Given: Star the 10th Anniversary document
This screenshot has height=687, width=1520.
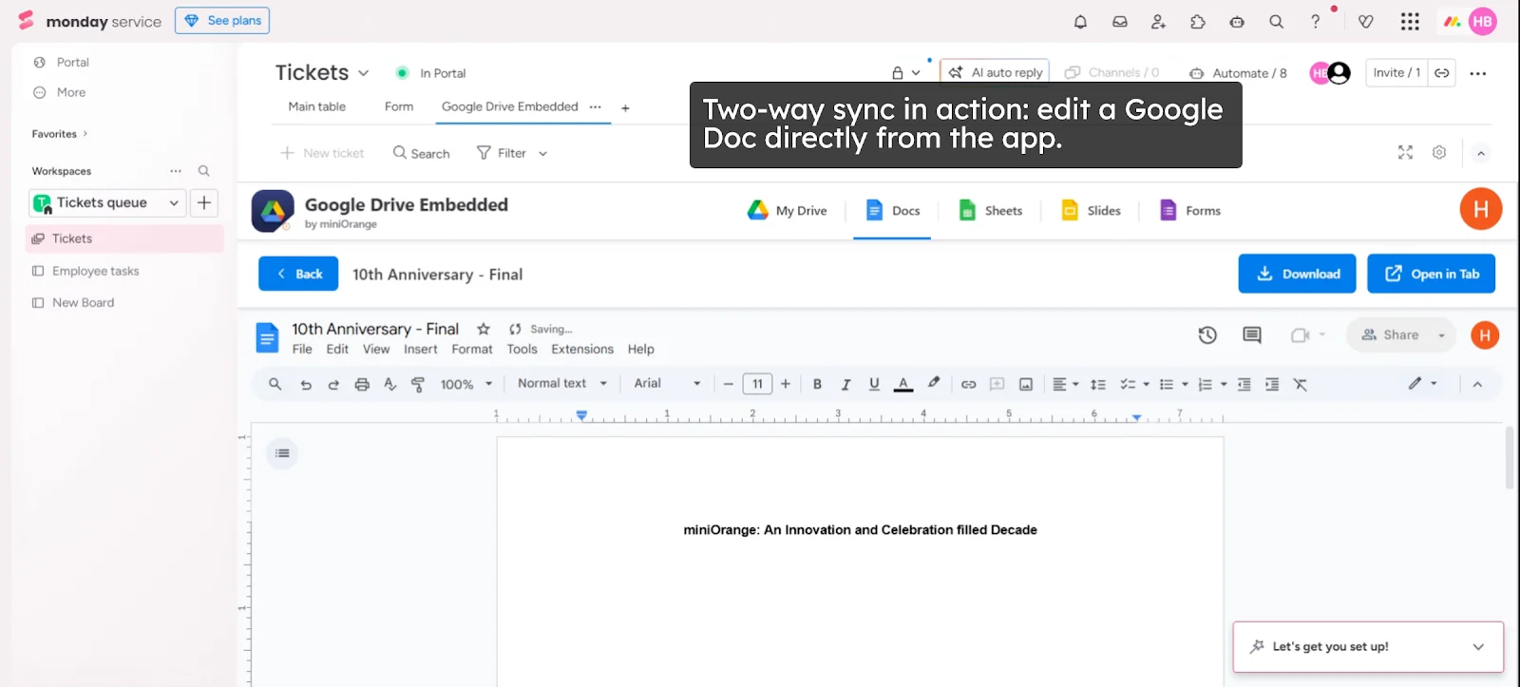Looking at the screenshot, I should point(484,329).
